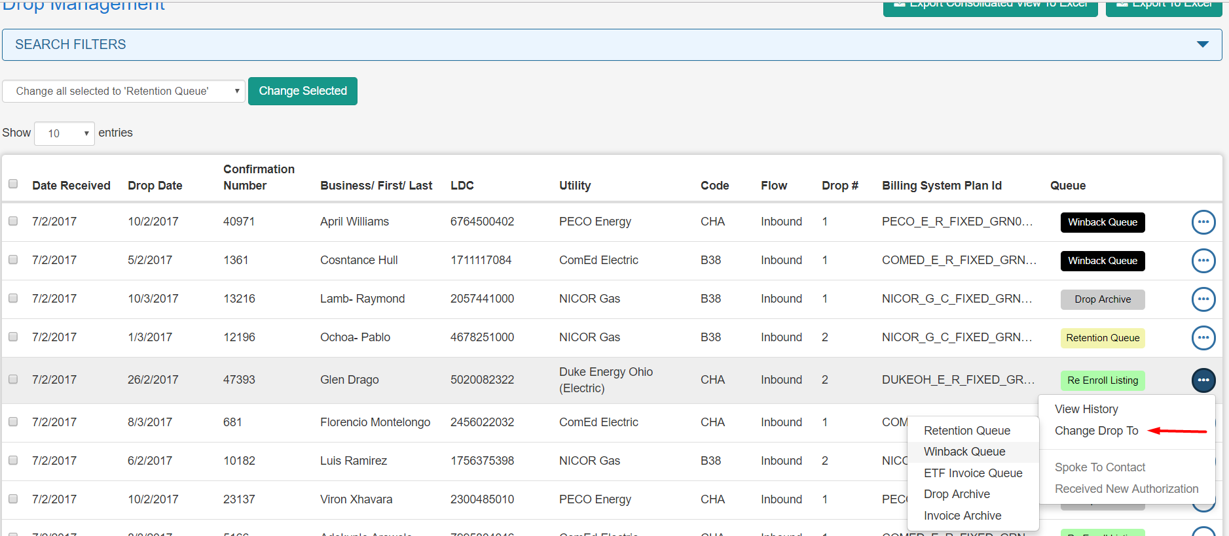The width and height of the screenshot is (1229, 536).
Task: Open actions menu for Ochoa- Pablo row
Action: click(x=1203, y=338)
